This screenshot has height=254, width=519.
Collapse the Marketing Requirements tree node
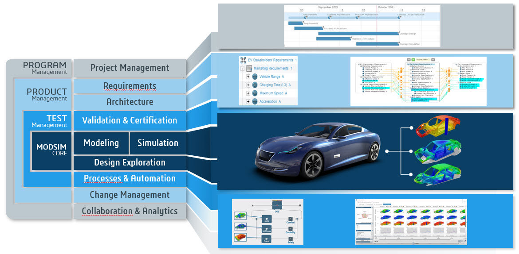(x=243, y=69)
